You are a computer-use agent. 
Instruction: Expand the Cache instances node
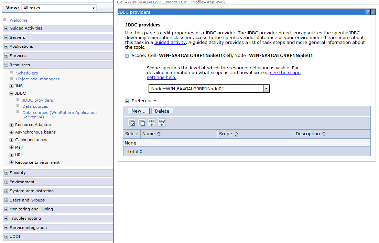[x=11, y=140]
